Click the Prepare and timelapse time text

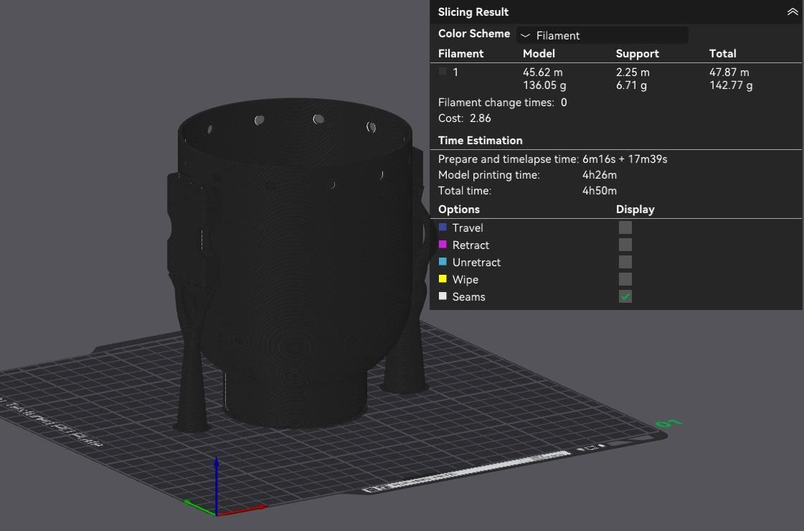point(553,159)
